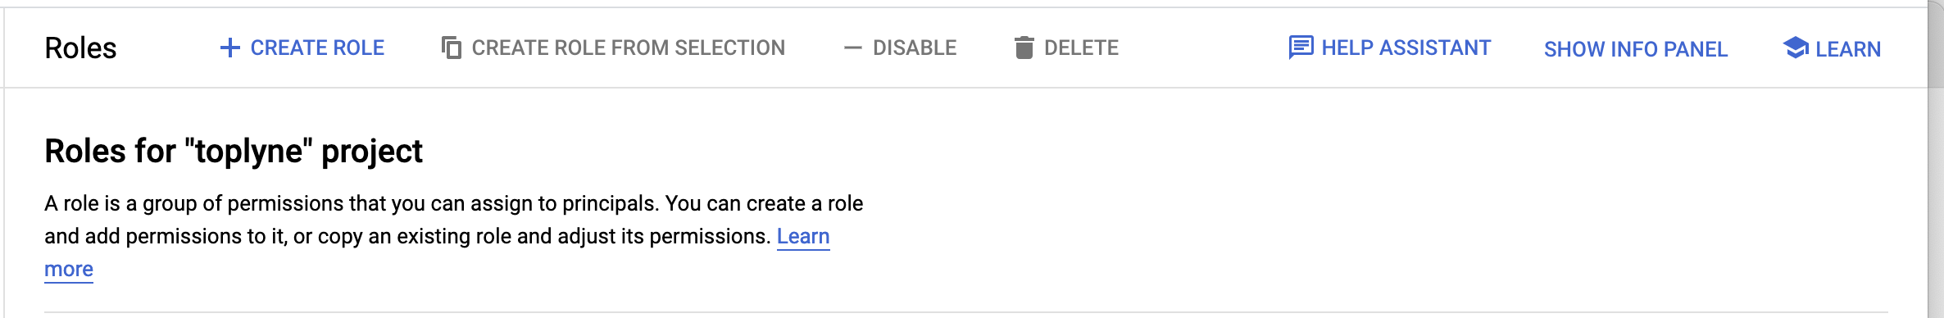This screenshot has height=318, width=1944.
Task: Click the "Roles" page title
Action: (80, 48)
